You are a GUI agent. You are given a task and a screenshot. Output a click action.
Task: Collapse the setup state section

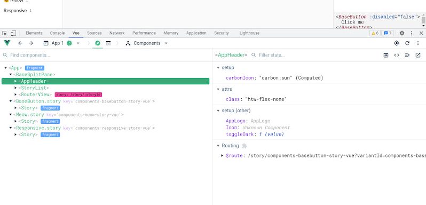[x=218, y=68]
